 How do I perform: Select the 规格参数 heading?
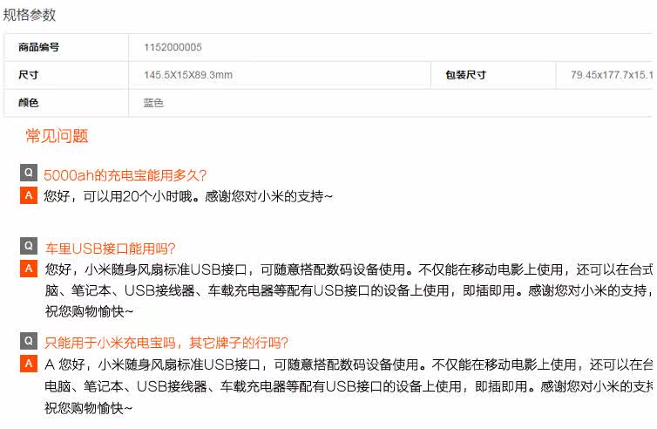pyautogui.click(x=30, y=15)
